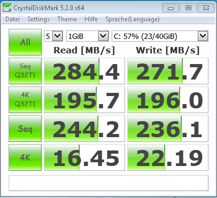Run the plain 4K benchmark
The width and height of the screenshot is (217, 198).
tap(25, 157)
